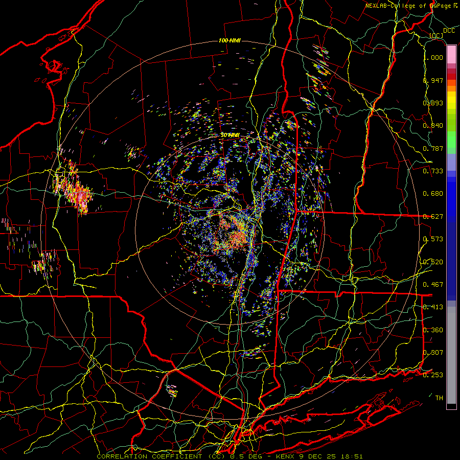Click the 0.787 scale value
460x460 pixels.
[433, 148]
